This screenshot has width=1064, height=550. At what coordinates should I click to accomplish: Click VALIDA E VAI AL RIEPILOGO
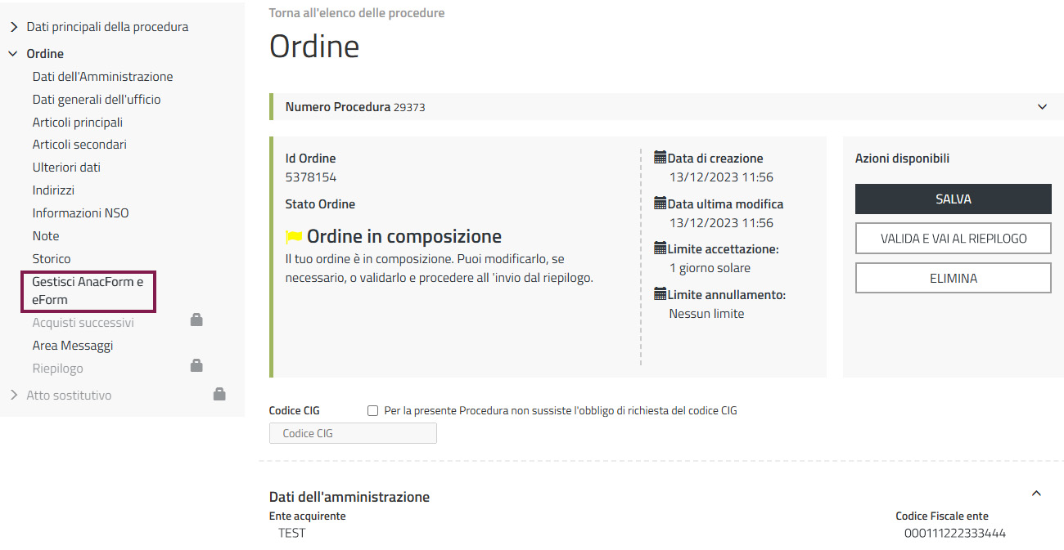coord(953,239)
